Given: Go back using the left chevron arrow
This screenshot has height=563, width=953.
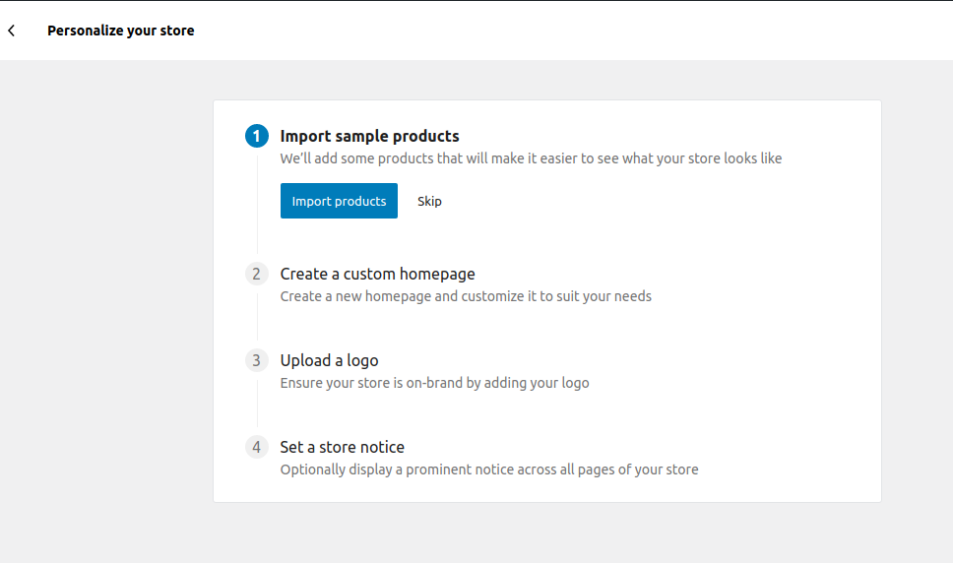Looking at the screenshot, I should coord(12,31).
